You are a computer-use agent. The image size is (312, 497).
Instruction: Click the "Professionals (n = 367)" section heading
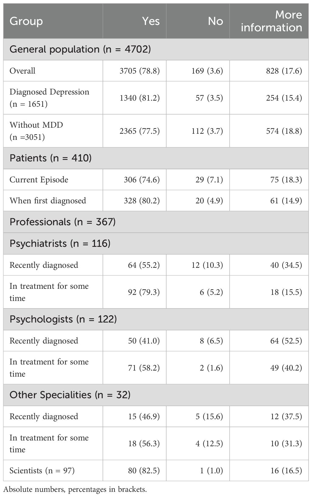pos(63,222)
